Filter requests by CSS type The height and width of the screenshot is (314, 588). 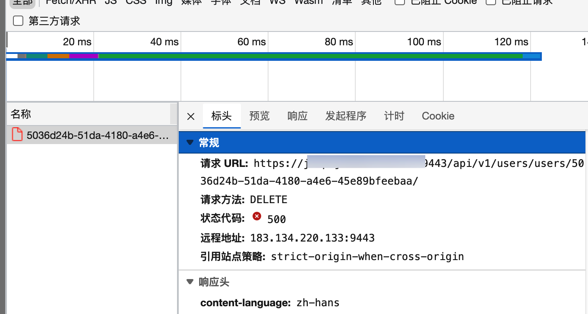click(136, 2)
